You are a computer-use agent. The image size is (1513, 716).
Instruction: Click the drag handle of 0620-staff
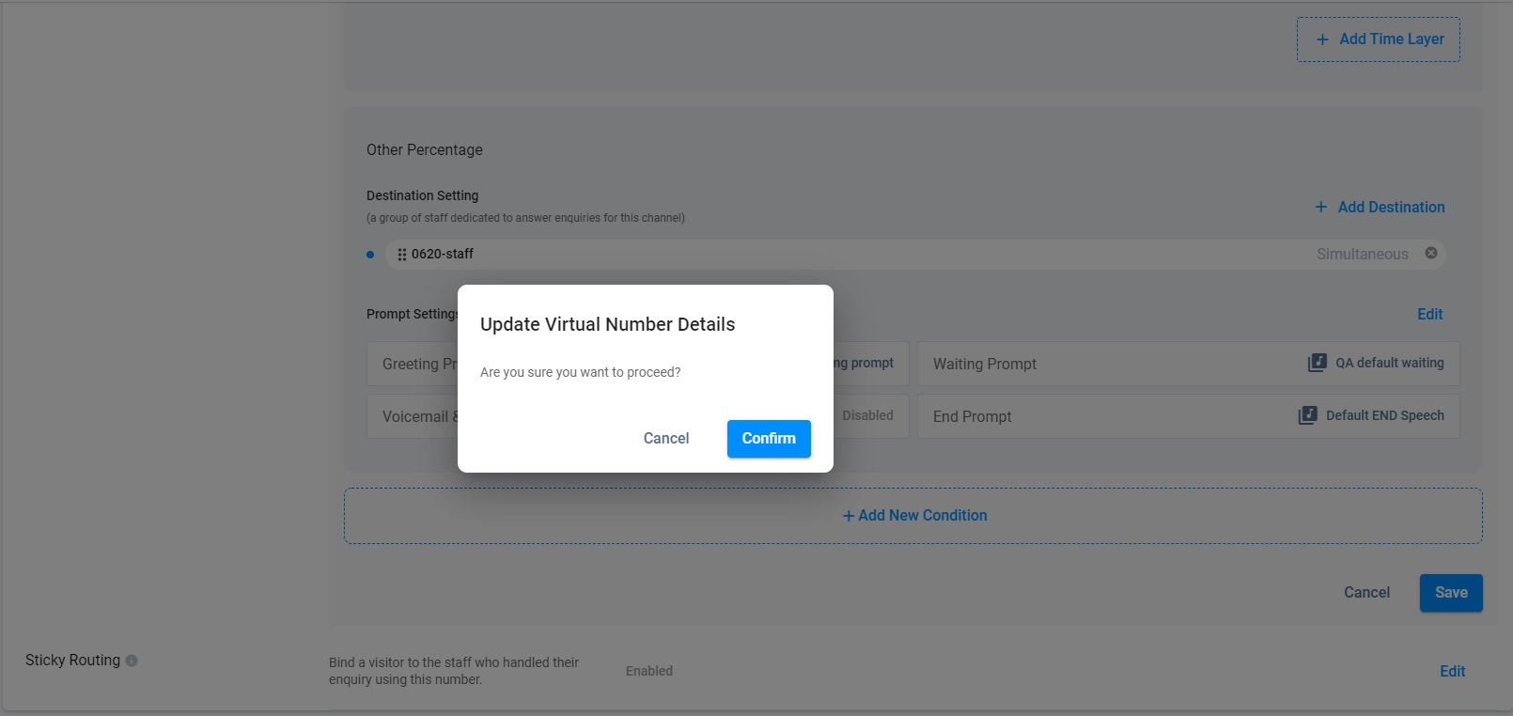pyautogui.click(x=402, y=255)
